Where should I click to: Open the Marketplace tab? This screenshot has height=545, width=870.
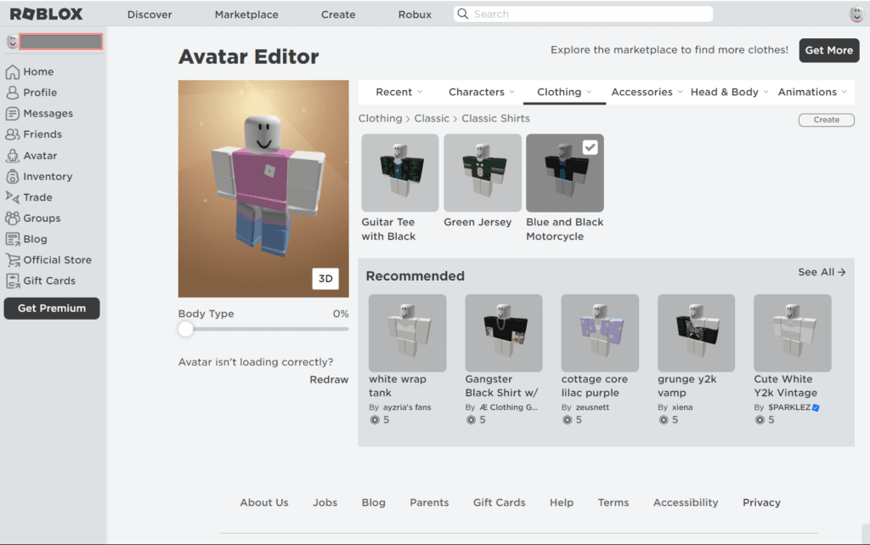tap(246, 14)
